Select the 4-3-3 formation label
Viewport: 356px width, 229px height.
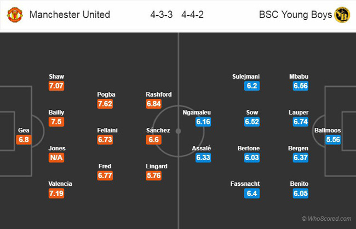[162, 15]
